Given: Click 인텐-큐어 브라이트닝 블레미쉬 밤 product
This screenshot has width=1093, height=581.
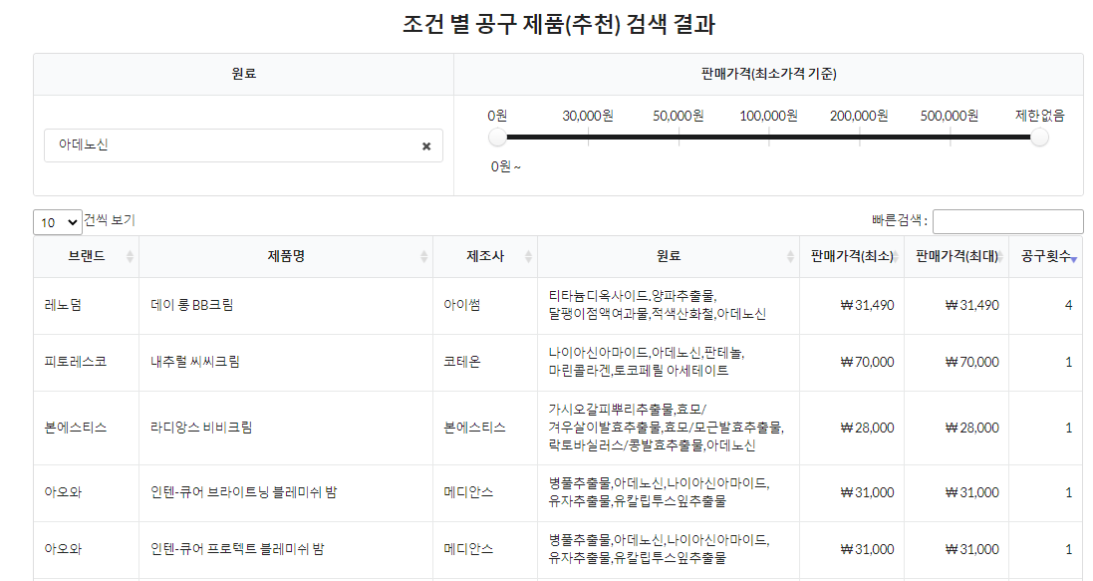Looking at the screenshot, I should point(243,492).
